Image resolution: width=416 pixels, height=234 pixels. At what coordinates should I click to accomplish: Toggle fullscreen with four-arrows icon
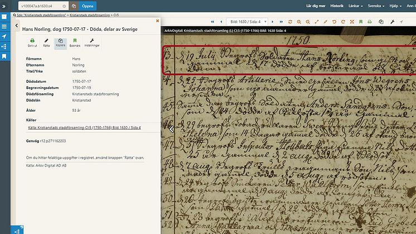352,22
